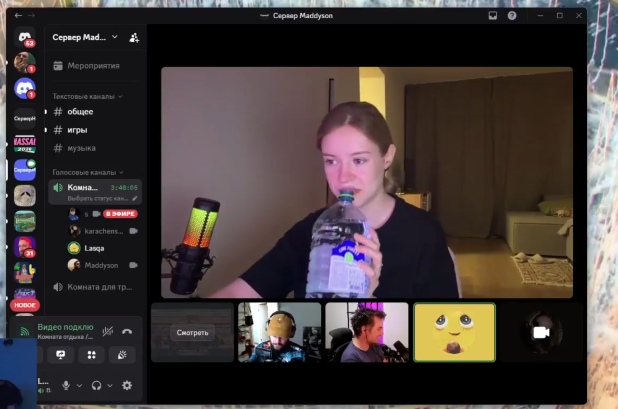Select user karachens... in voice channel
The image size is (618, 409).
103,231
